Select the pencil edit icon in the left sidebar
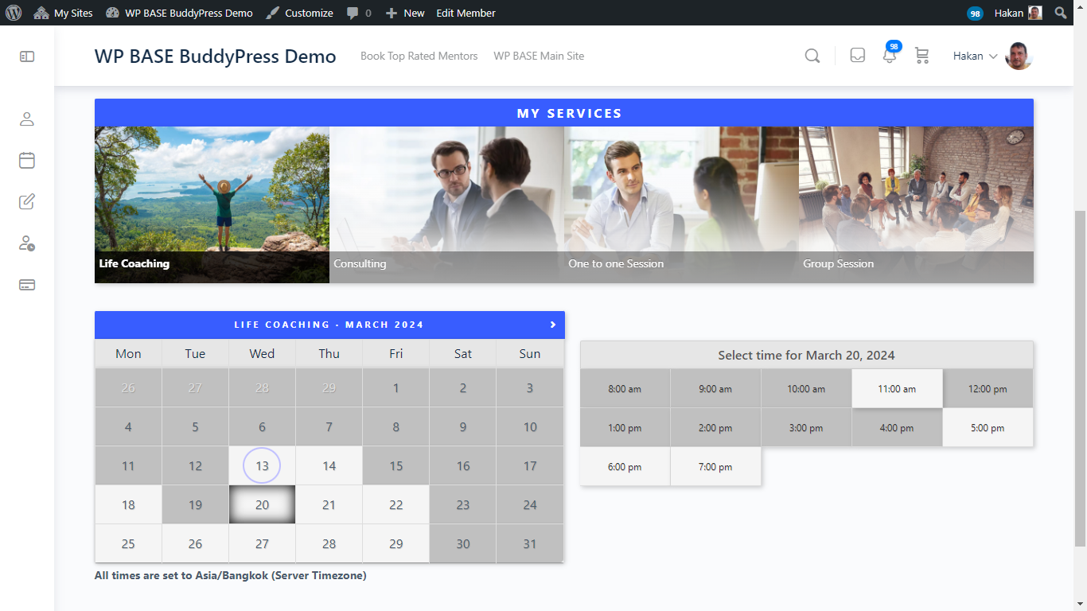This screenshot has height=611, width=1087. click(x=26, y=201)
